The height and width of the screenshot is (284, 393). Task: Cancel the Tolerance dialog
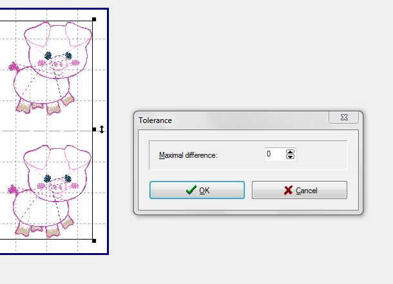coord(300,190)
